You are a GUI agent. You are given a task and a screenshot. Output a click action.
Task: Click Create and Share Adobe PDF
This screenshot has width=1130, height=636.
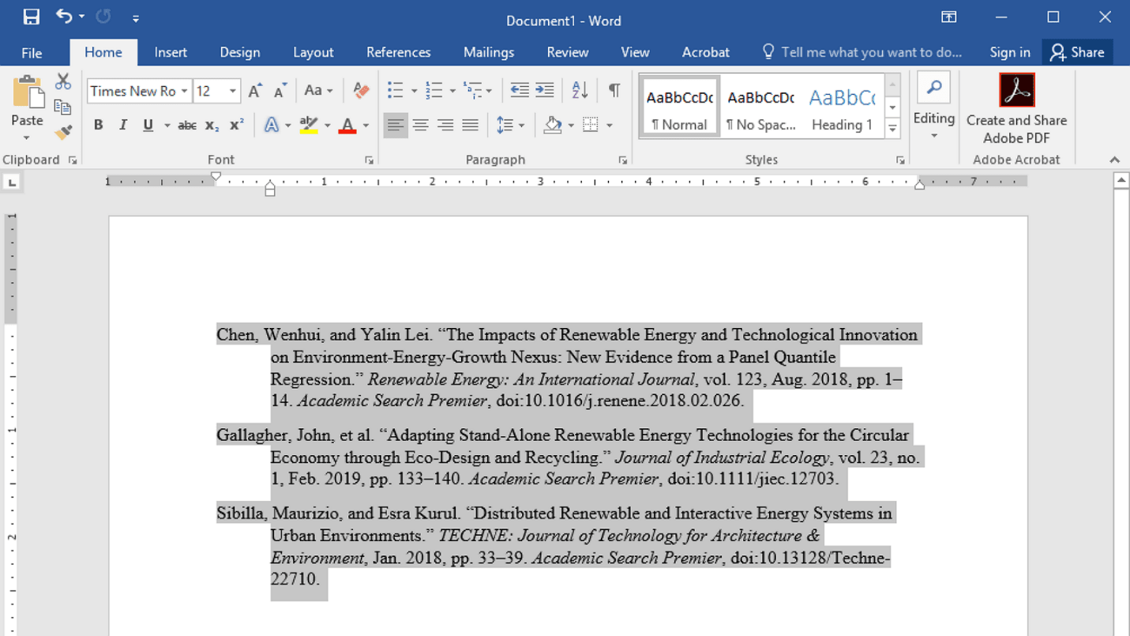pyautogui.click(x=1016, y=109)
